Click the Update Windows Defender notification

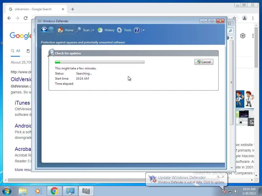186,179
